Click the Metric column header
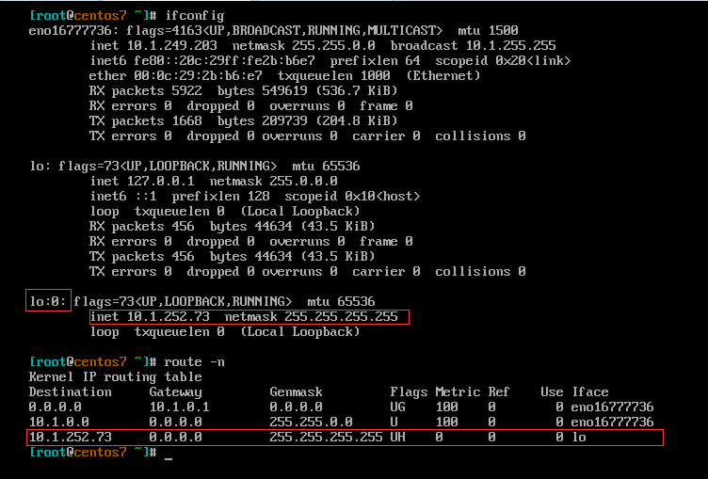Screen dimensions: 708x479 (x=458, y=391)
